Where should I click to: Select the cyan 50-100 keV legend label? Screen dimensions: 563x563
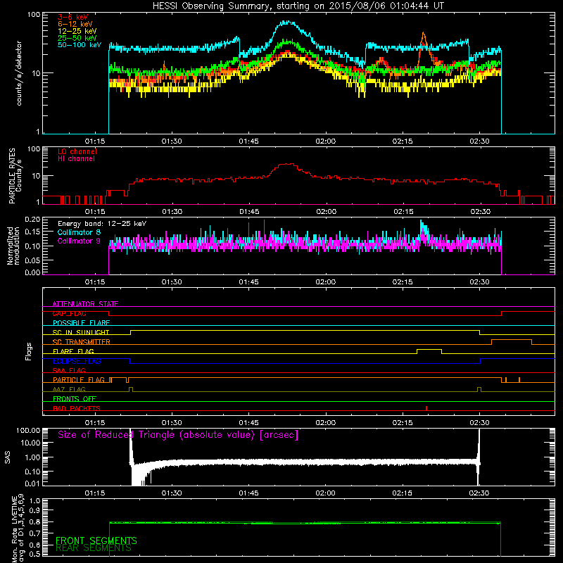[x=80, y=45]
